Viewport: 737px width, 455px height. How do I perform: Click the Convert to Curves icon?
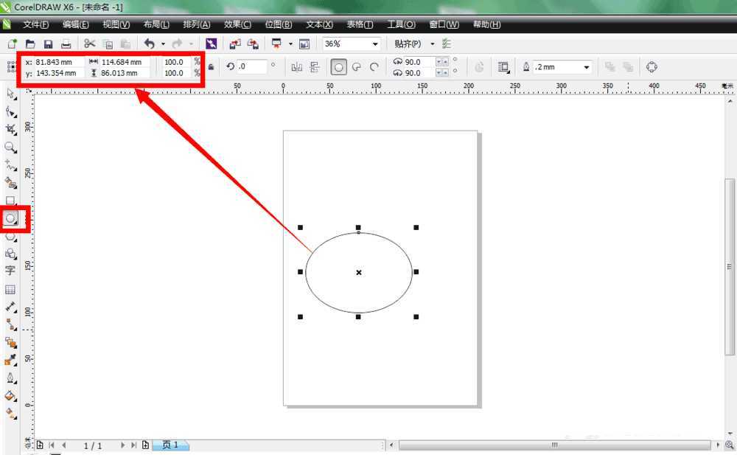coord(652,67)
